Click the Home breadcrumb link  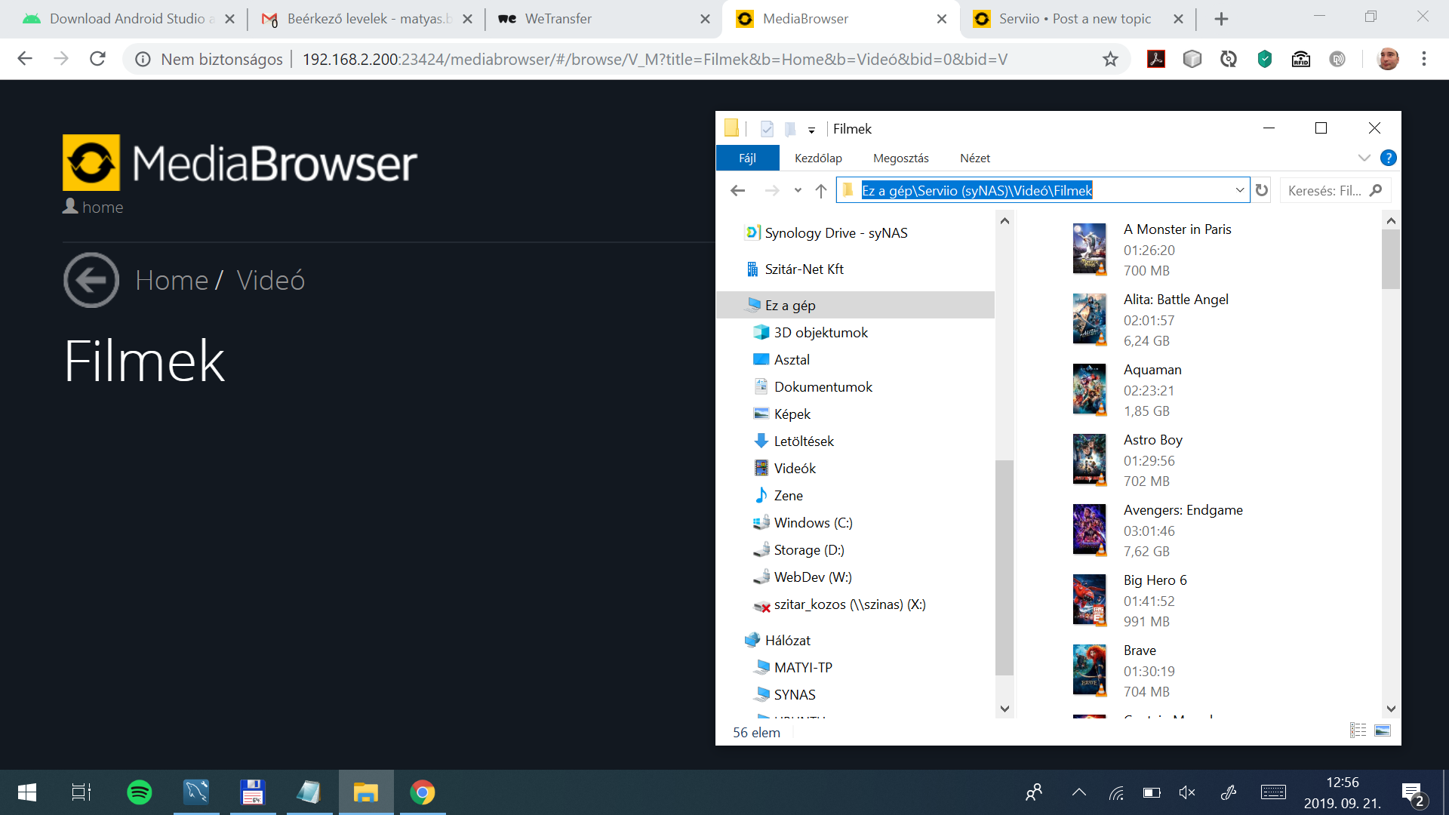pos(171,280)
